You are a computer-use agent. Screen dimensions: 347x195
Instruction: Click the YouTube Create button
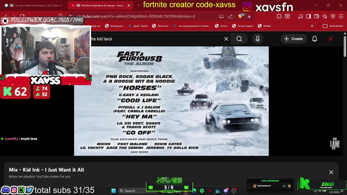pyautogui.click(x=293, y=39)
